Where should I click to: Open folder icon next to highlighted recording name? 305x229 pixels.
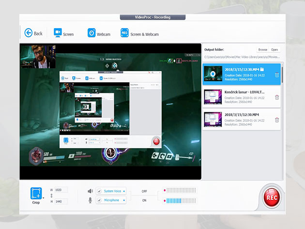tap(262, 69)
